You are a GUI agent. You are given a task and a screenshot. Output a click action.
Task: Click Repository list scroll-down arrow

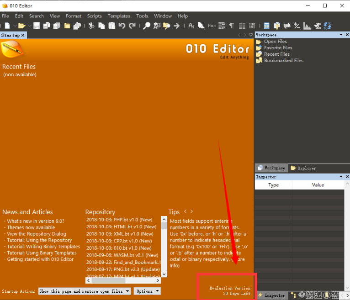164,274
